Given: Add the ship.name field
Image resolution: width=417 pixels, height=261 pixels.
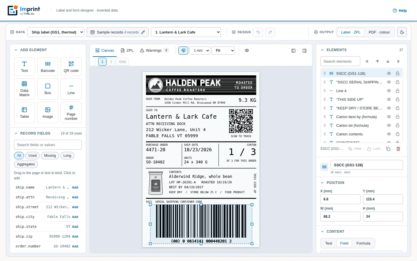Looking at the screenshot, I should (75, 187).
